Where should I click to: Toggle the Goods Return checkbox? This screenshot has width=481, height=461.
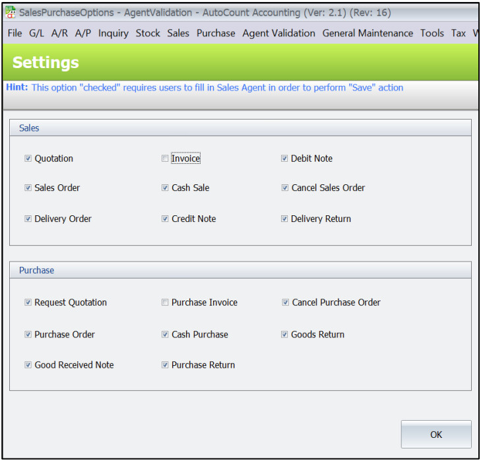(284, 334)
